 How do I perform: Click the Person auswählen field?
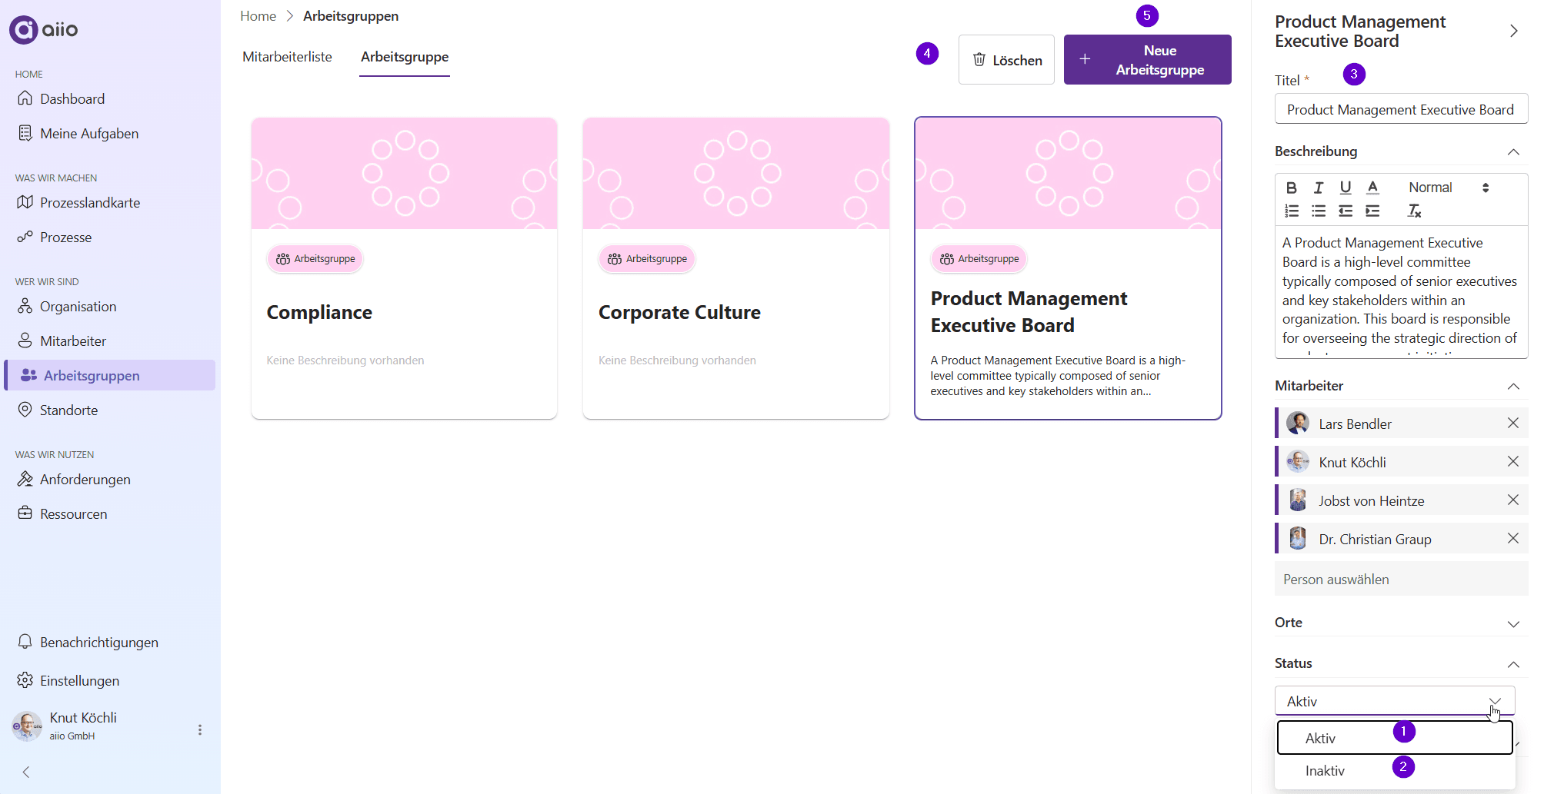(1401, 579)
